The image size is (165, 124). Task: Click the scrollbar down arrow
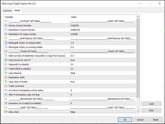tap(138, 111)
